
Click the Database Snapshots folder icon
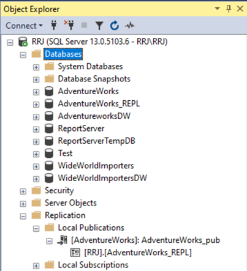(x=49, y=79)
